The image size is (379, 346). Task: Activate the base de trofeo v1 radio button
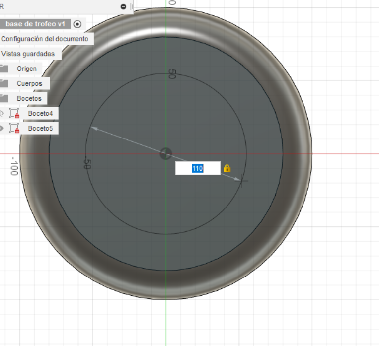[77, 24]
